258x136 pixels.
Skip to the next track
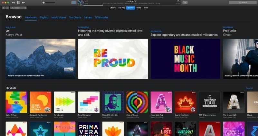coord(24,3)
